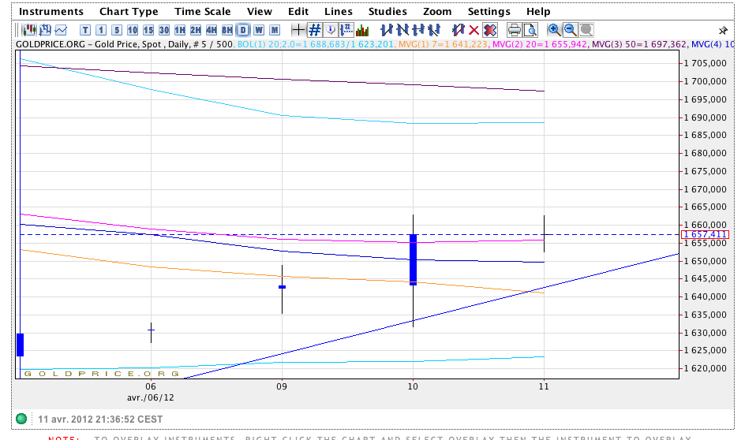Image resolution: width=745 pixels, height=440 pixels.
Task: Switch to line chart icon
Action: coord(60,30)
